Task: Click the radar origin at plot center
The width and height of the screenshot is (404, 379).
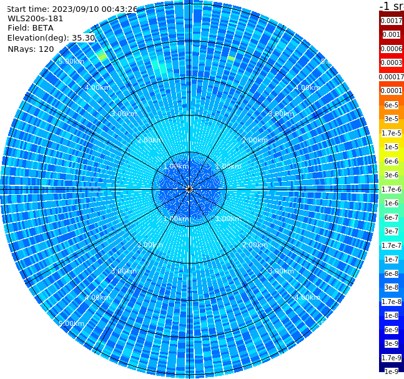Action: 189,190
